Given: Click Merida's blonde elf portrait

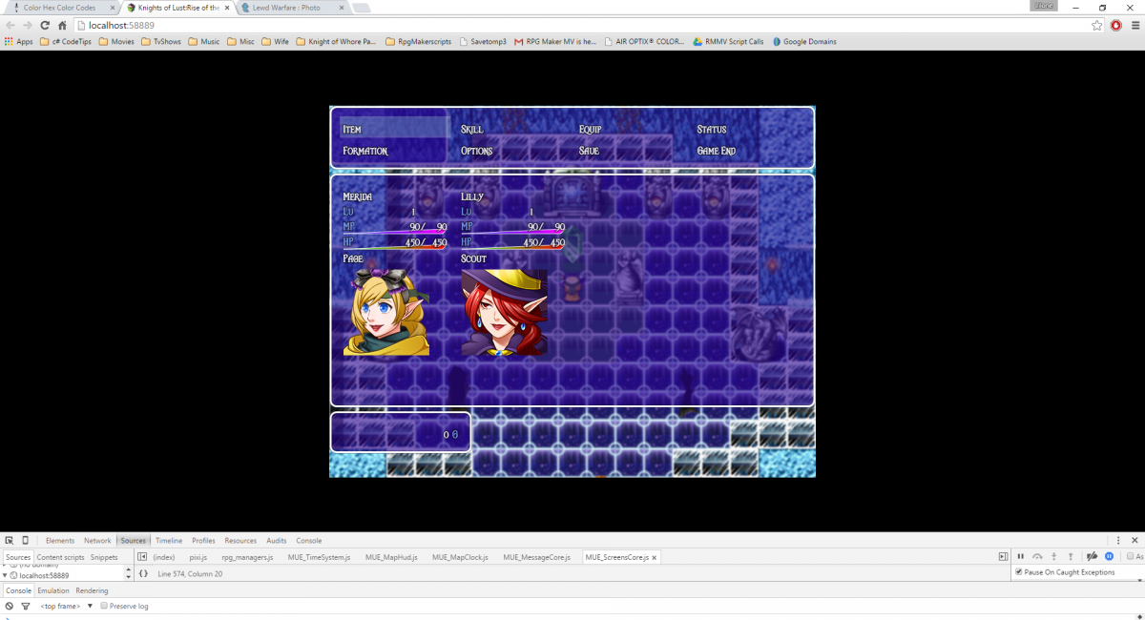Looking at the screenshot, I should point(386,312).
